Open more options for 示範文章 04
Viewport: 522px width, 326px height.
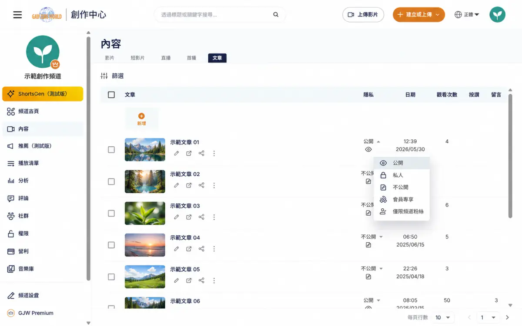(214, 249)
